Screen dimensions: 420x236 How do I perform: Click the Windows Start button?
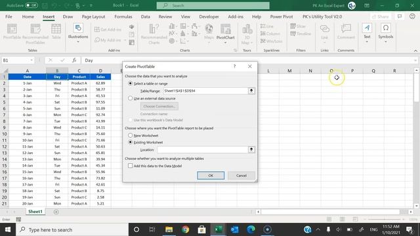click(8, 229)
